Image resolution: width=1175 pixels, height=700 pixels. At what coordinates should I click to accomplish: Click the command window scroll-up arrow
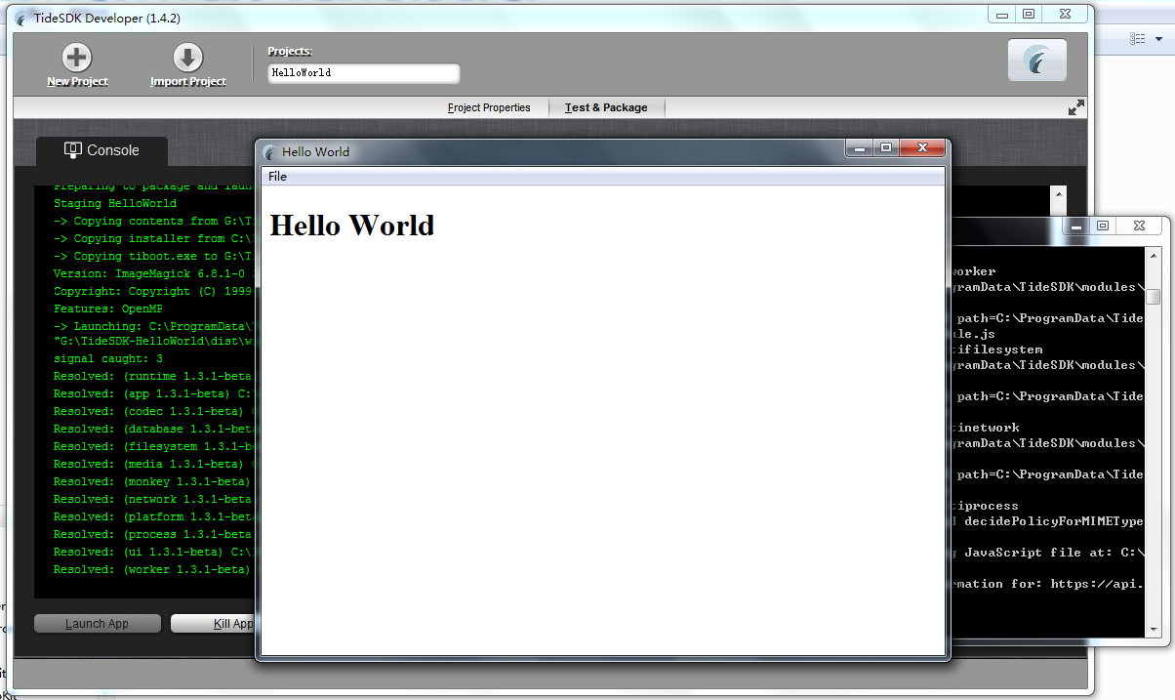click(1154, 257)
